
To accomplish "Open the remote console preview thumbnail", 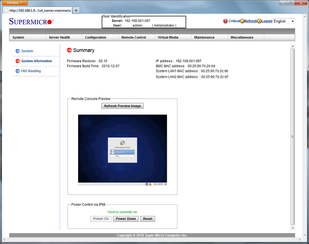I will 123,150.
